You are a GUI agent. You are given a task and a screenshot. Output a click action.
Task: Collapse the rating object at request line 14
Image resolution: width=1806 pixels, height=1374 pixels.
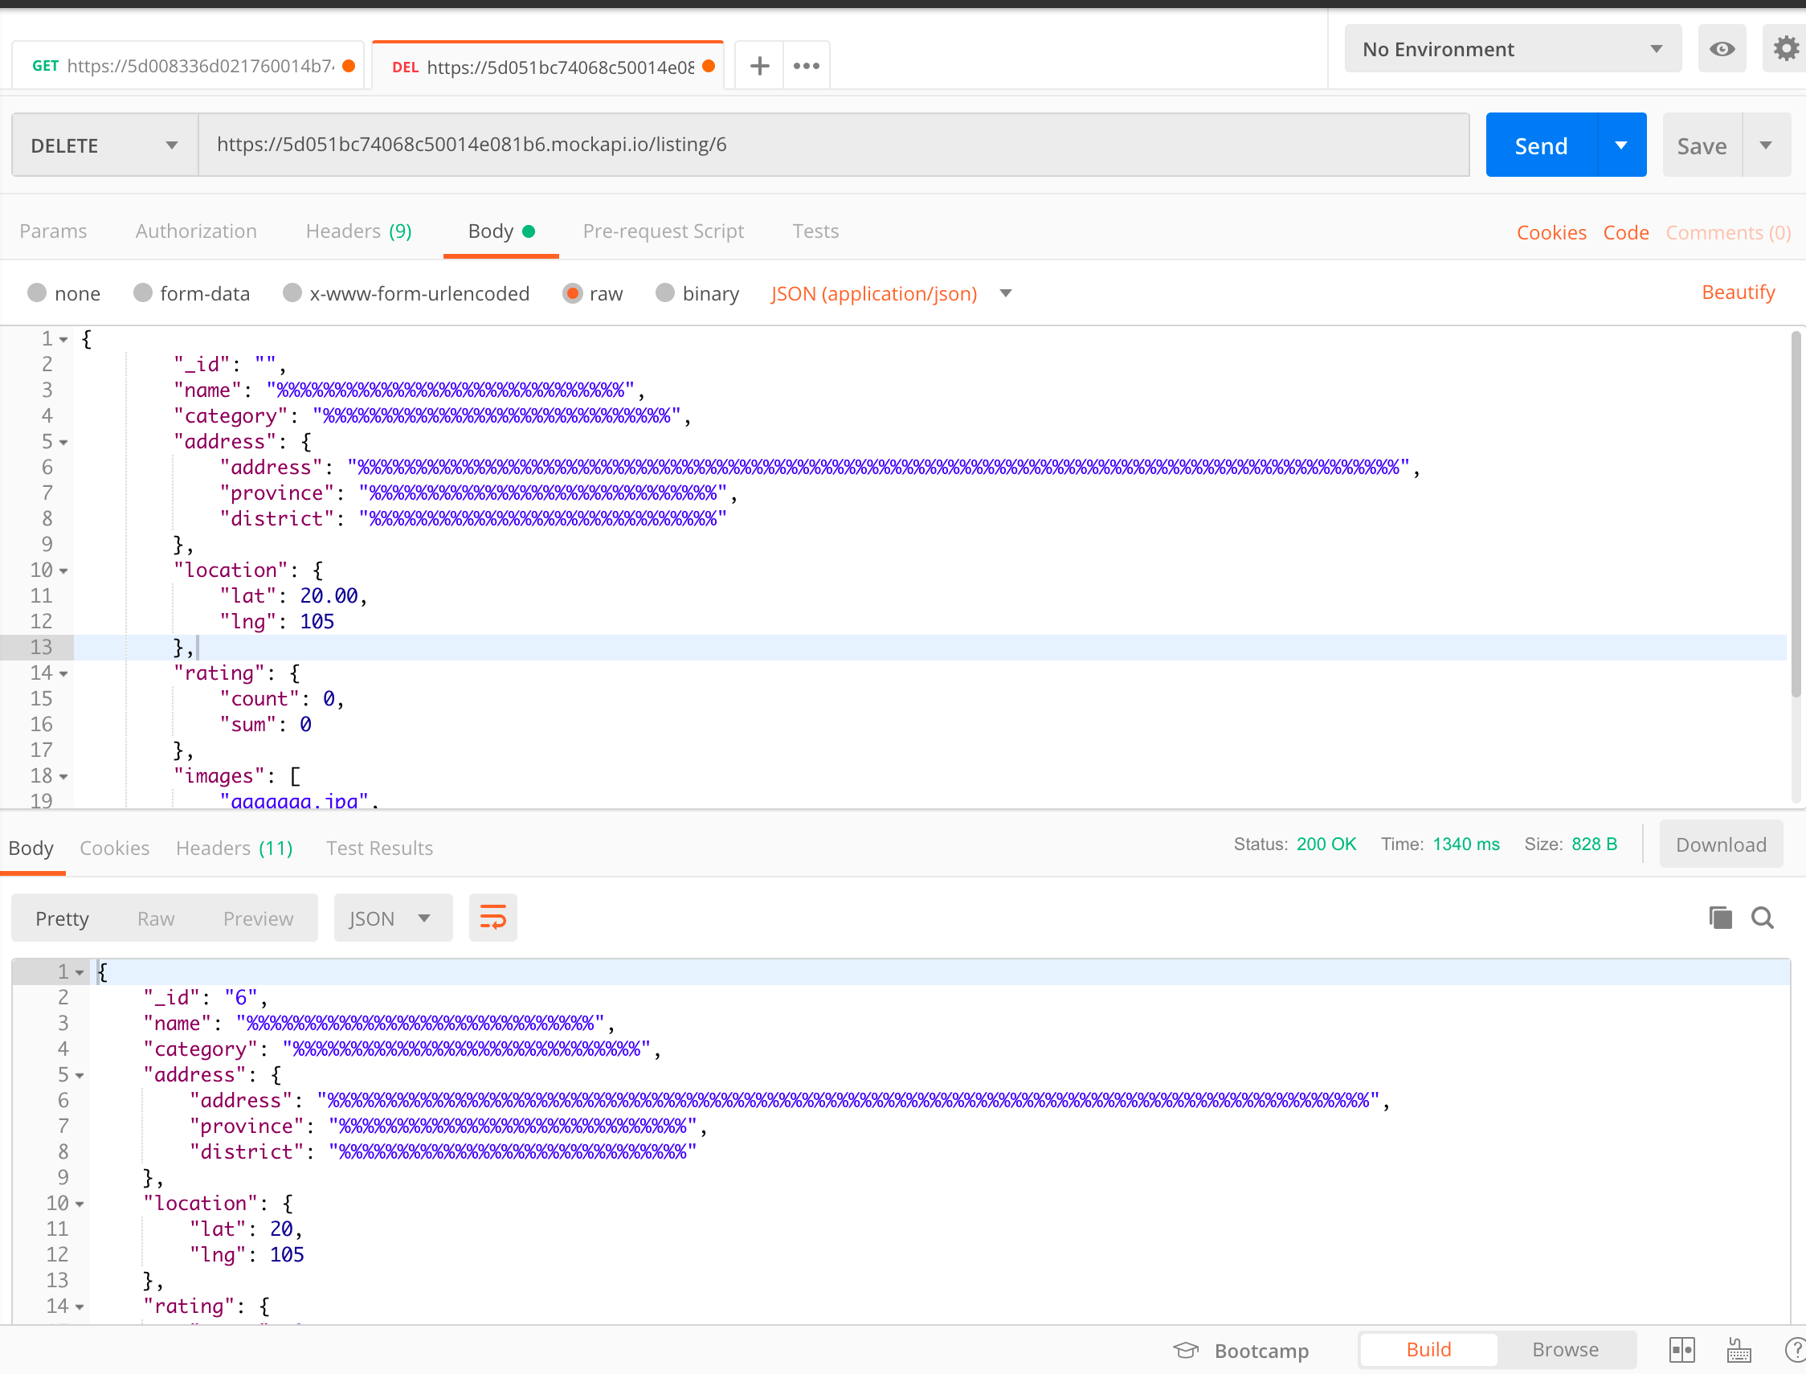coord(63,674)
